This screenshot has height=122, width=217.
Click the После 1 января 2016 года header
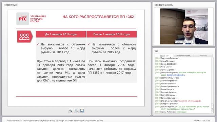pyautogui.click(x=112, y=34)
